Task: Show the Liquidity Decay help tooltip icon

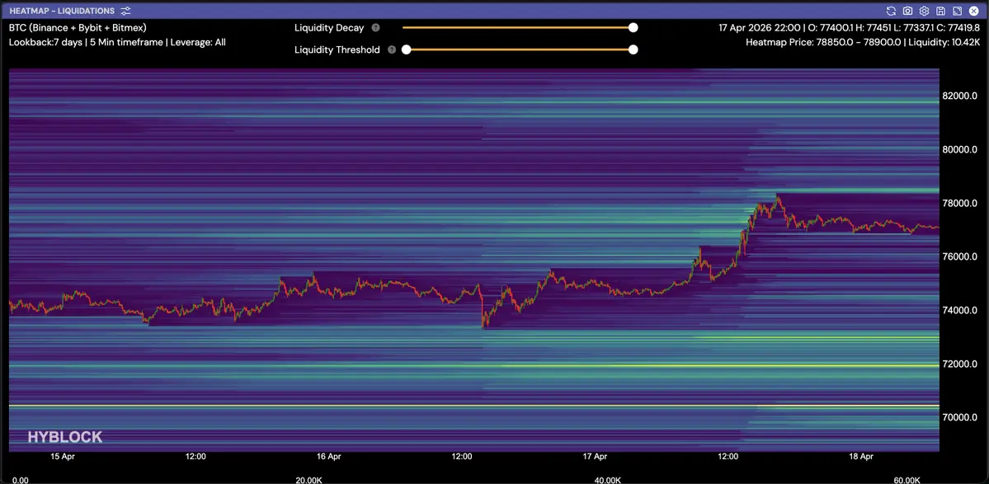Action: [376, 28]
